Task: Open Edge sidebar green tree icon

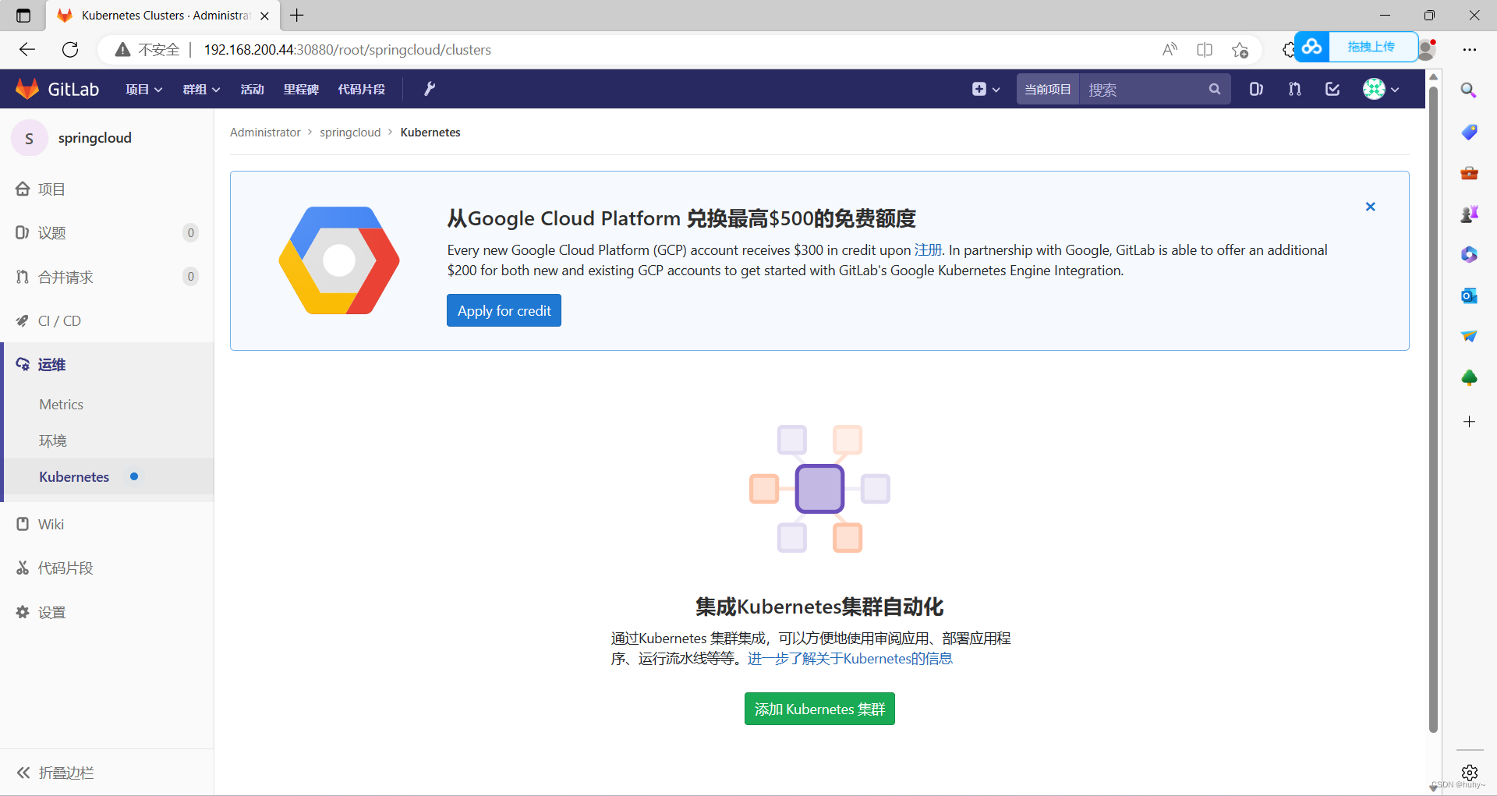Action: point(1469,378)
